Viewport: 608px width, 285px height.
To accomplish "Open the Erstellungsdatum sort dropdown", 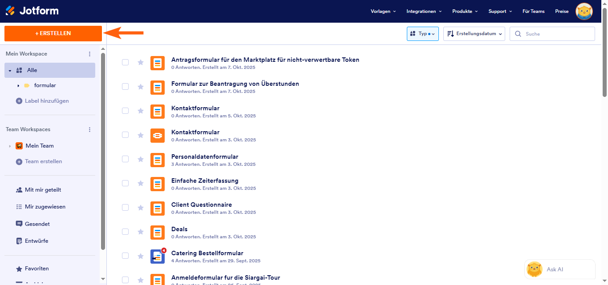I will click(x=474, y=34).
